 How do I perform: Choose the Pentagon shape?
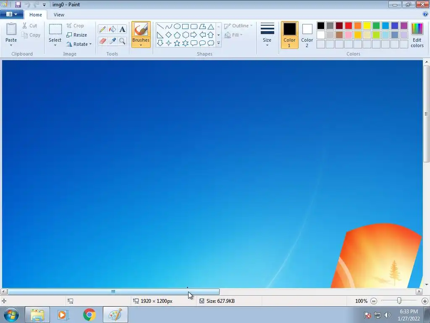(177, 35)
